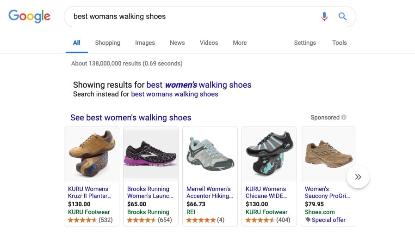The height and width of the screenshot is (233, 415).
Task: Click the $65.00 price
Action: click(136, 204)
